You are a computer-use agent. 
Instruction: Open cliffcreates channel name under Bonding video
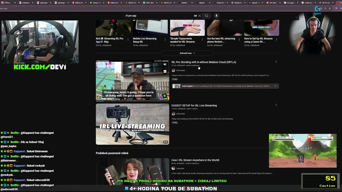pos(180,70)
